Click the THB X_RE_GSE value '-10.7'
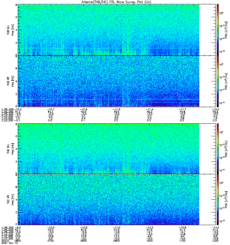 (51, 109)
